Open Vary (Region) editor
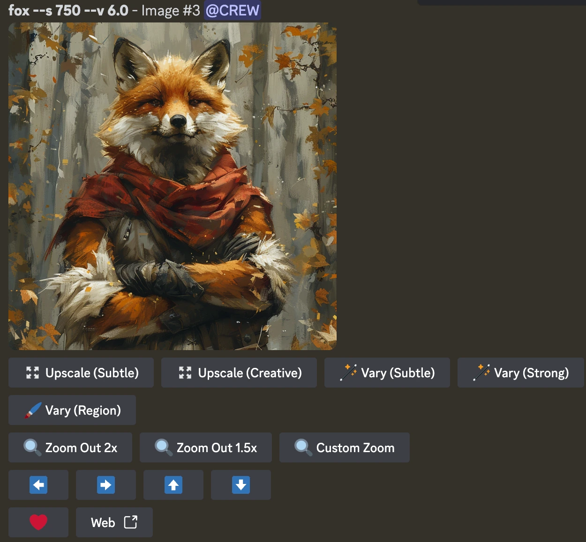586x542 pixels. click(x=72, y=410)
